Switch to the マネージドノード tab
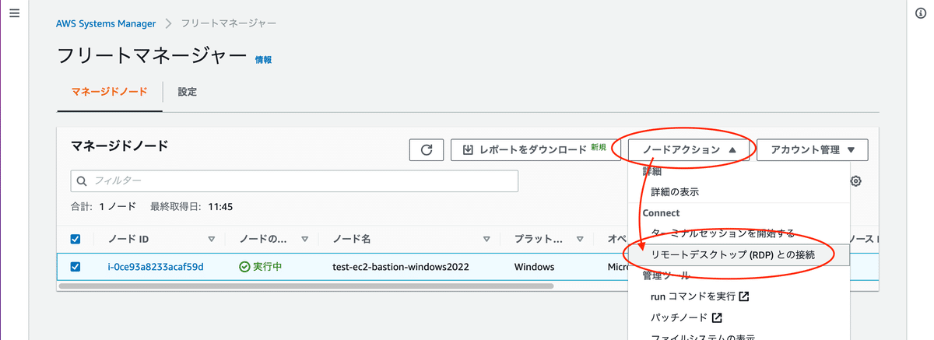934x340 pixels. point(110,92)
